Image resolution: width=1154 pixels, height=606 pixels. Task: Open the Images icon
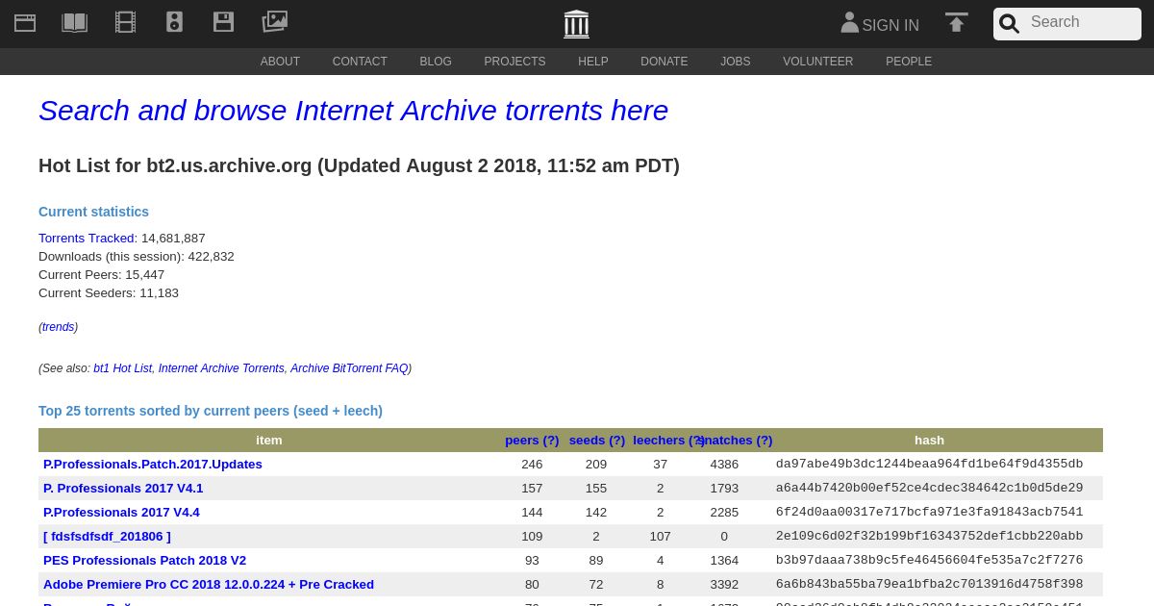click(x=274, y=21)
